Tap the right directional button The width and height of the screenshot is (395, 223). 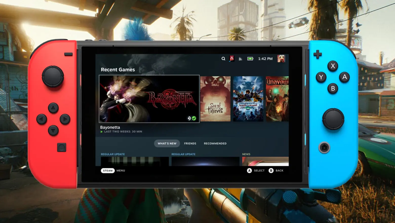click(65, 119)
